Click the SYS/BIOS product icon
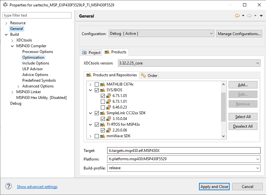Viewport: 266px width, 195px height. point(102,90)
